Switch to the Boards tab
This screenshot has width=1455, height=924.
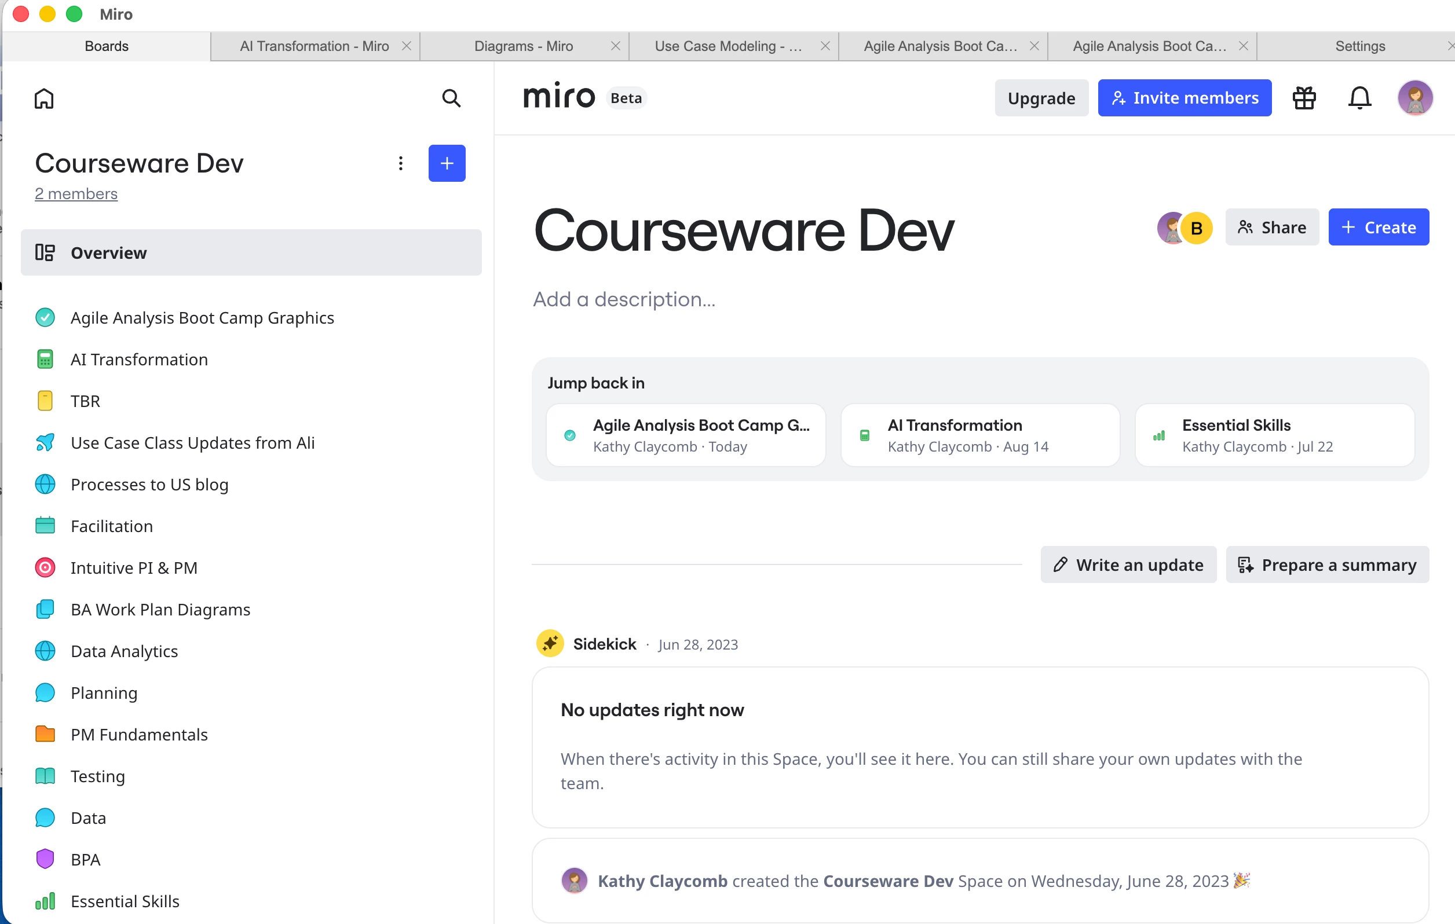(x=107, y=46)
